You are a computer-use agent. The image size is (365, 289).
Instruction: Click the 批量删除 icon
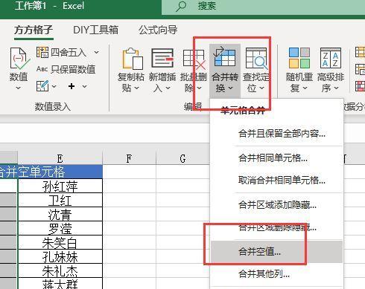[194, 59]
